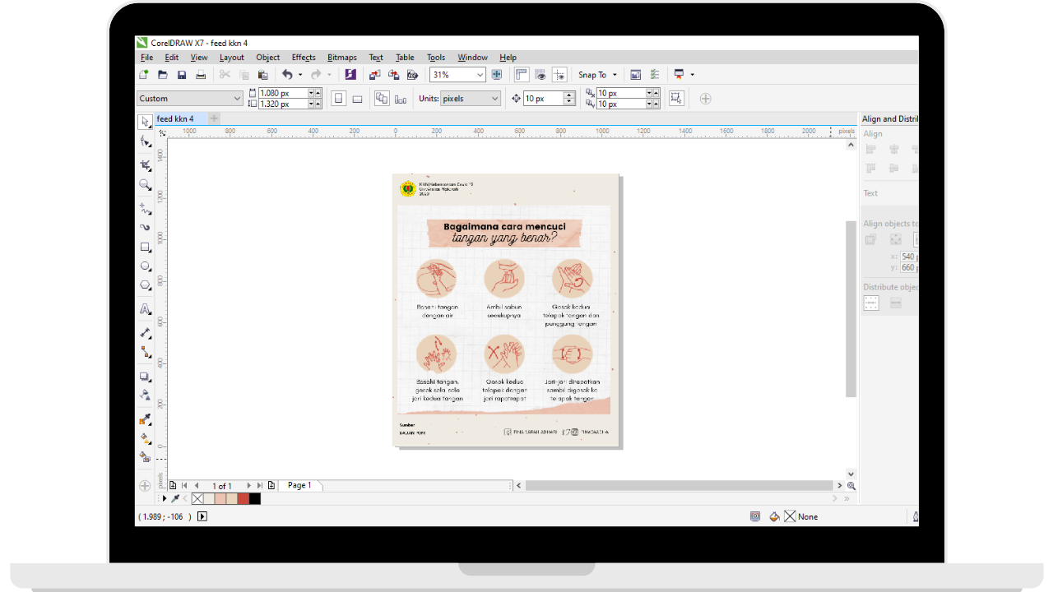Image resolution: width=1053 pixels, height=592 pixels.
Task: Click the peach color swatch
Action: pyautogui.click(x=220, y=498)
